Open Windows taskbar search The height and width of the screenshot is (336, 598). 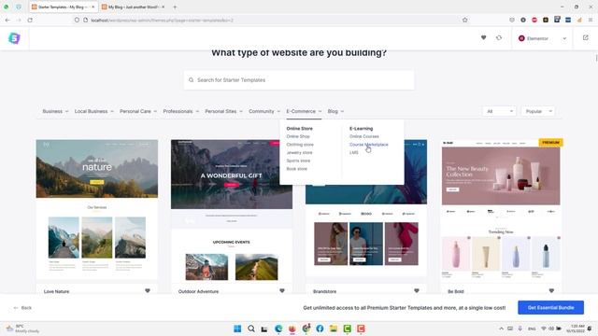(251, 329)
